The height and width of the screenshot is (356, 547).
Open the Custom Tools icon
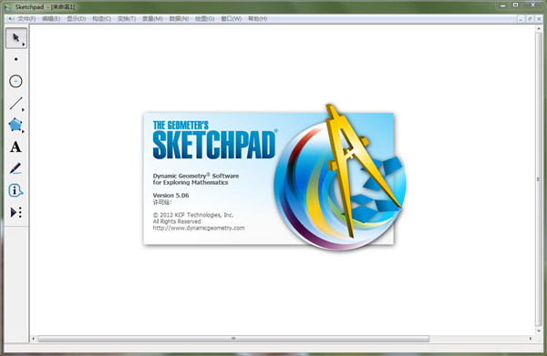click(x=15, y=212)
